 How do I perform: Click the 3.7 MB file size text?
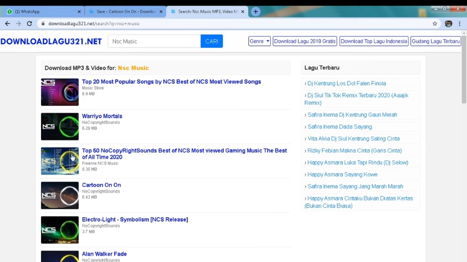(88, 232)
